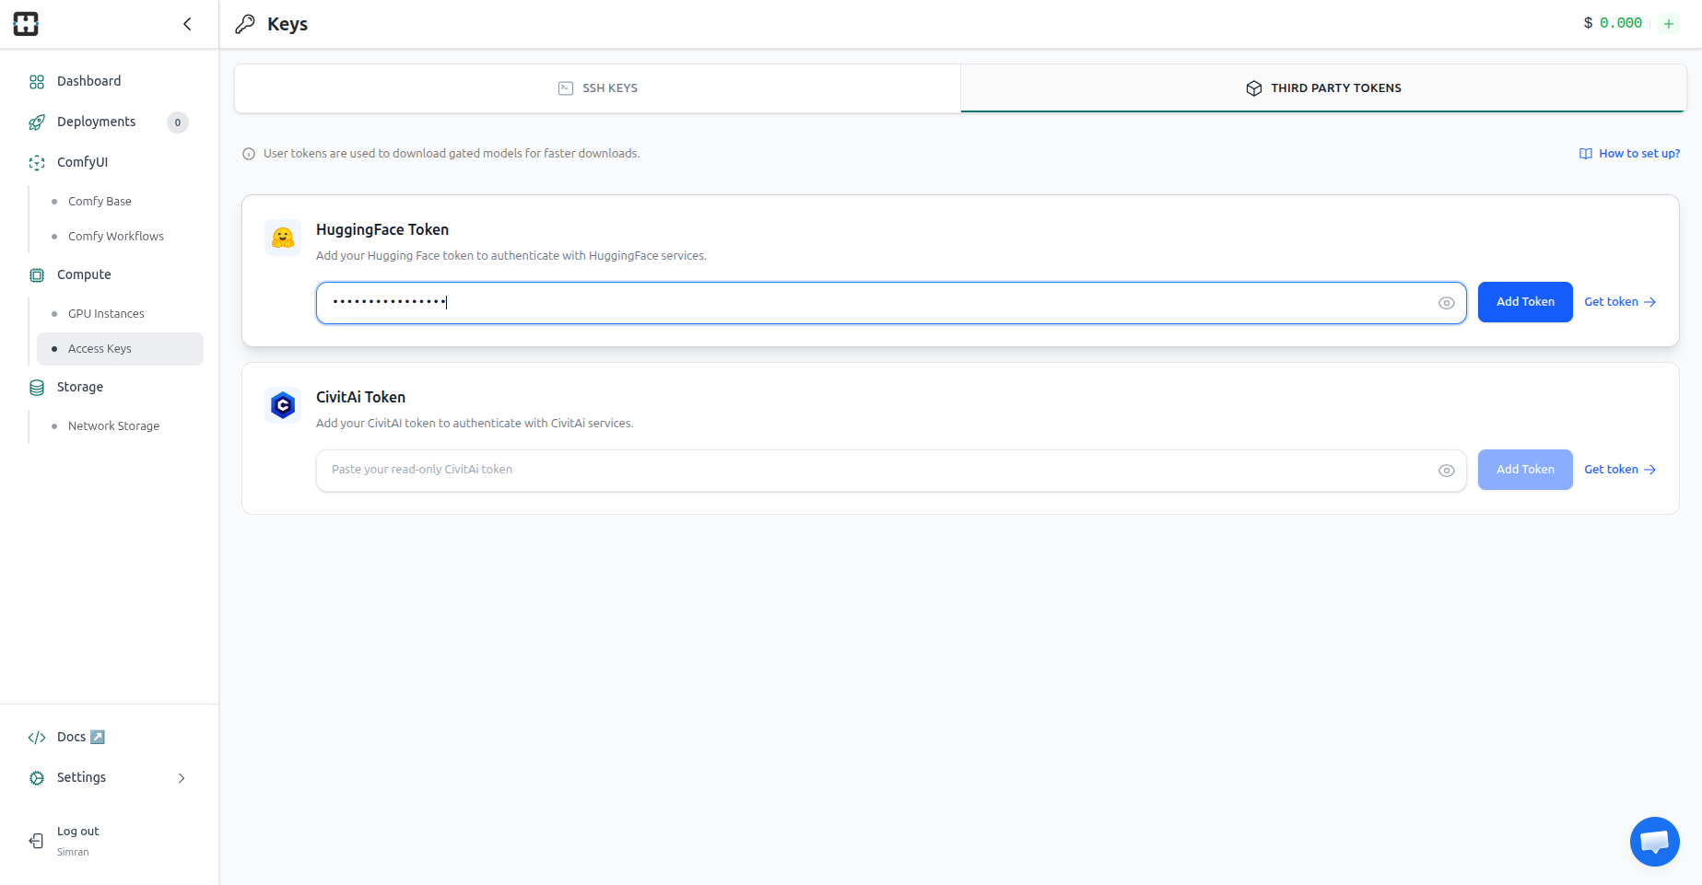Follow the CivitAi Get token link
This screenshot has width=1702, height=885.
pyautogui.click(x=1620, y=470)
